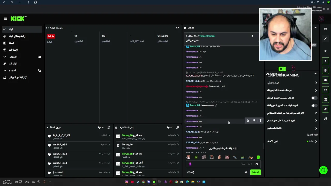Image resolution: width=331 pixels, height=186 pixels.
Task: Click the red dhisehebsjsajsvhsjs username in chat
Action: tap(197, 86)
